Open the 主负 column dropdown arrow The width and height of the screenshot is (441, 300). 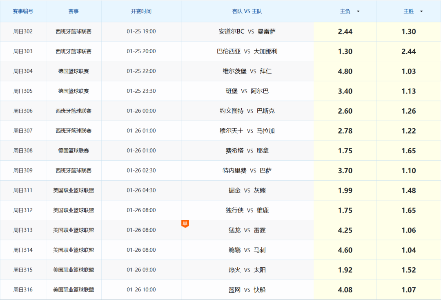tap(358, 11)
